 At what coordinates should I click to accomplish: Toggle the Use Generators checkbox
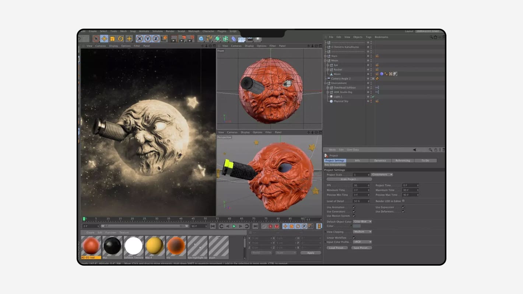354,211
